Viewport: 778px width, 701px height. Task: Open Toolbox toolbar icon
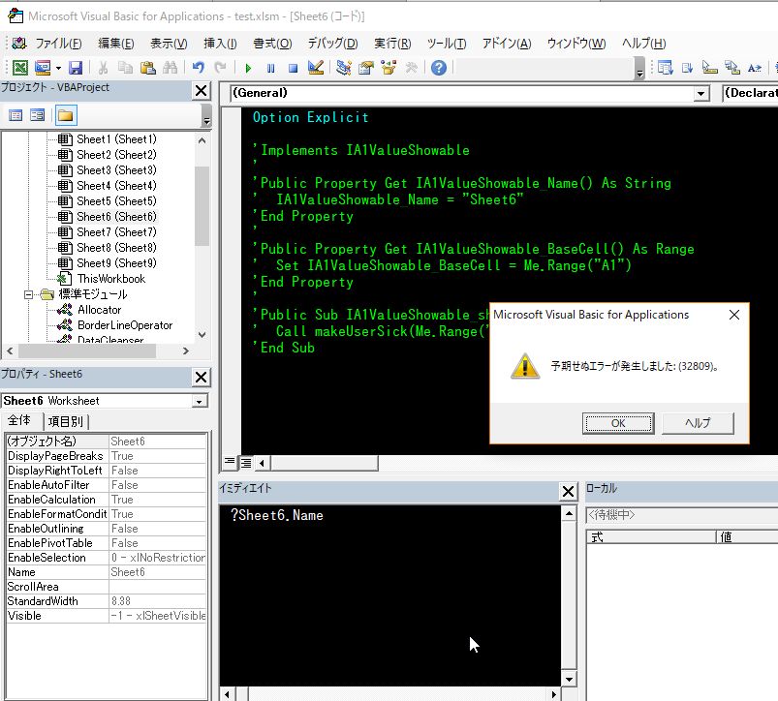411,67
